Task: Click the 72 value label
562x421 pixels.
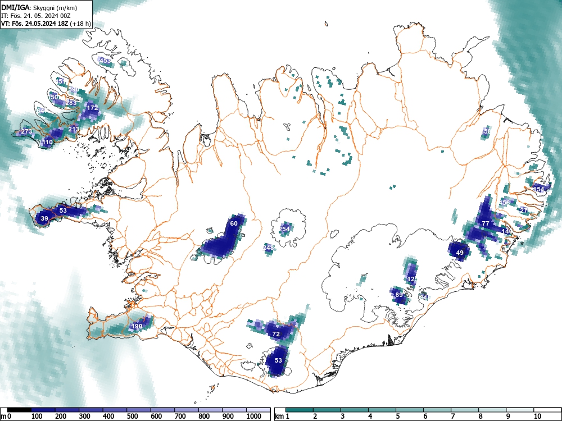Action: pos(276,334)
